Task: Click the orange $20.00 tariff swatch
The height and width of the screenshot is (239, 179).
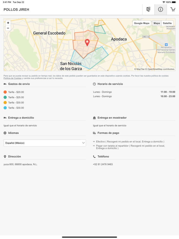Action: 5,92
